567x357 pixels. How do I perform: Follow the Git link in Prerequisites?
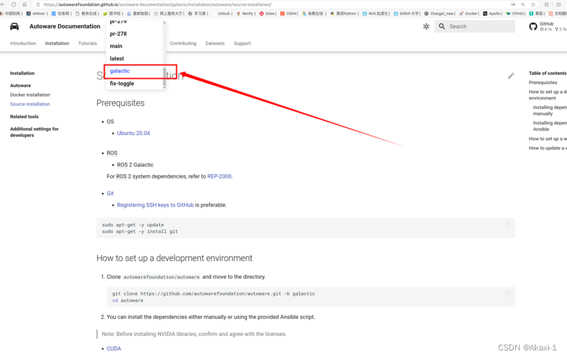point(110,194)
